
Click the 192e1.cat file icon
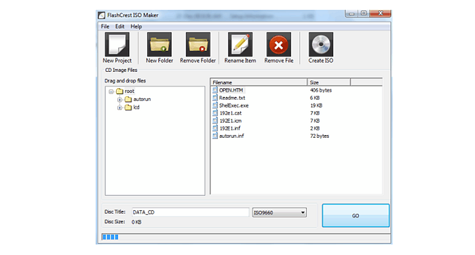(x=215, y=113)
